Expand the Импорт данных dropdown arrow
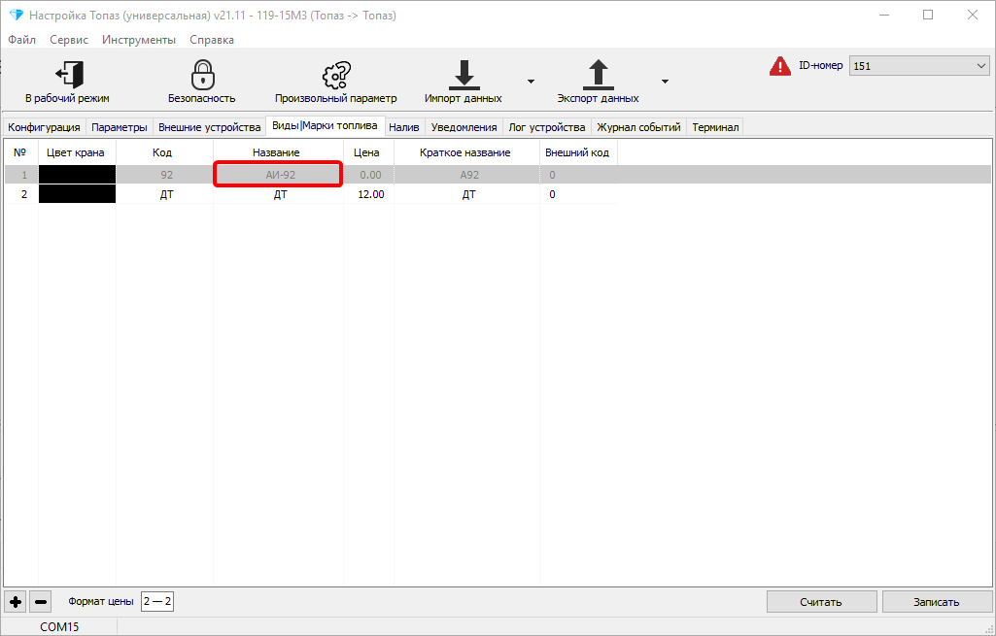Screen dimensions: 996x636 [531, 82]
